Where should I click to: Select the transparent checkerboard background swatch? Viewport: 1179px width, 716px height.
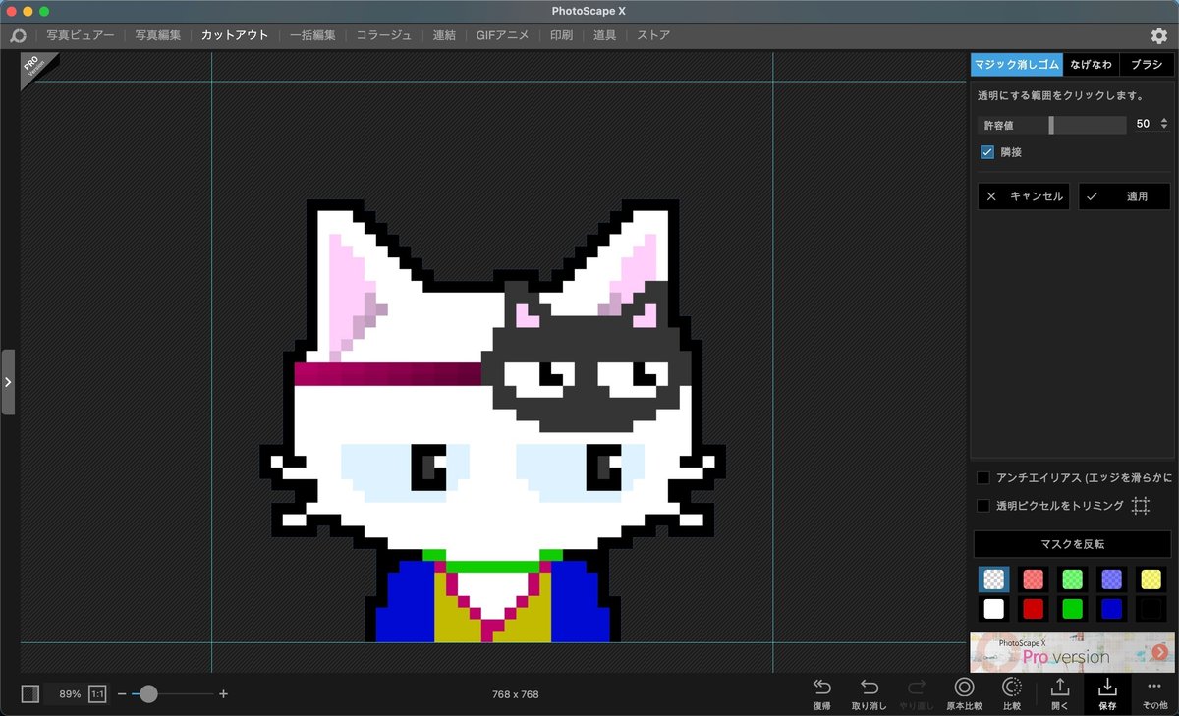pos(993,579)
